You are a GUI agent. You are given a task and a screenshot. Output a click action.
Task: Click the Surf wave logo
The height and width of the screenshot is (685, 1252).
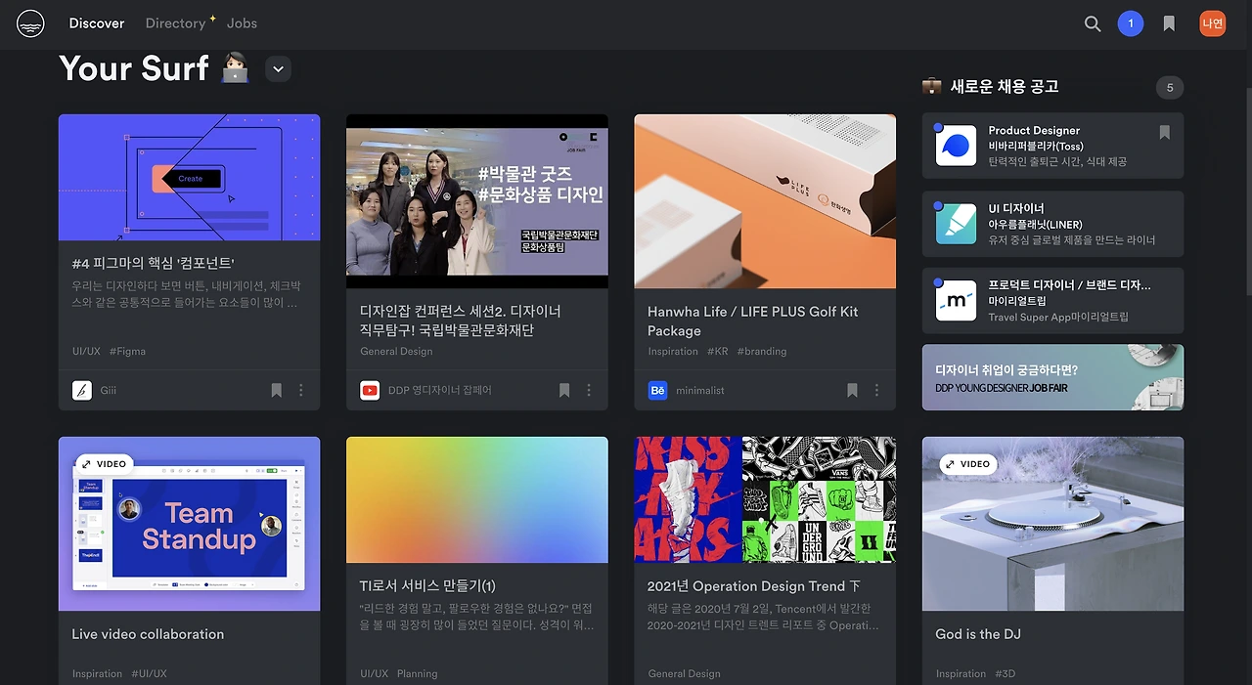pos(31,22)
